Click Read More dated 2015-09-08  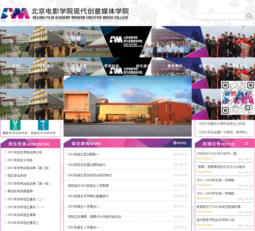pyautogui.click(x=205, y=212)
